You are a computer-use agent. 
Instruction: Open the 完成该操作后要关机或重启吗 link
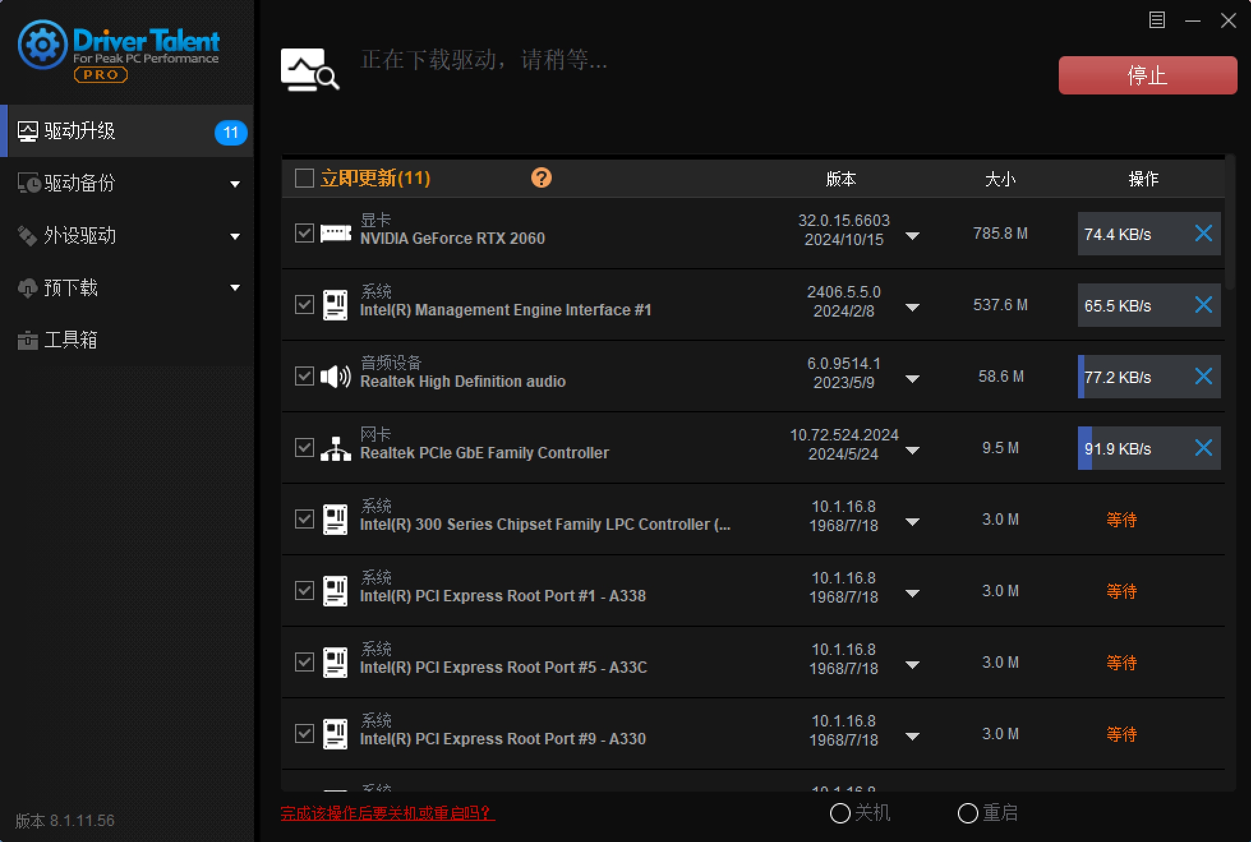click(x=386, y=813)
